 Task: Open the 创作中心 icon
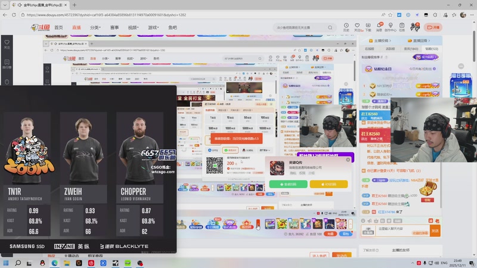click(391, 27)
